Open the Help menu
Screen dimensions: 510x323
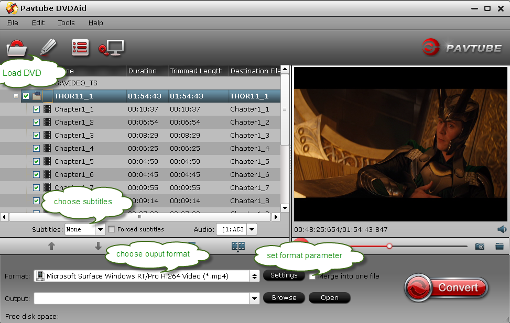[x=95, y=23]
